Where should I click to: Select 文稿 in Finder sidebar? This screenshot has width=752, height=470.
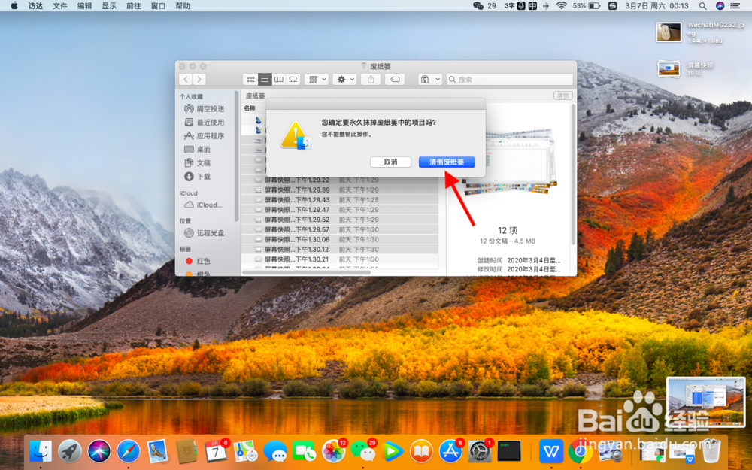(x=198, y=163)
